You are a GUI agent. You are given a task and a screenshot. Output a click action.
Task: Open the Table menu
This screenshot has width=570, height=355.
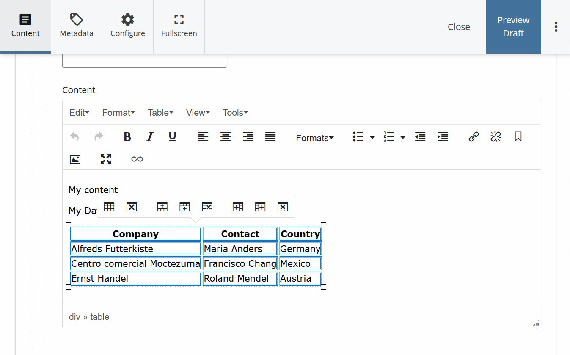(x=160, y=113)
